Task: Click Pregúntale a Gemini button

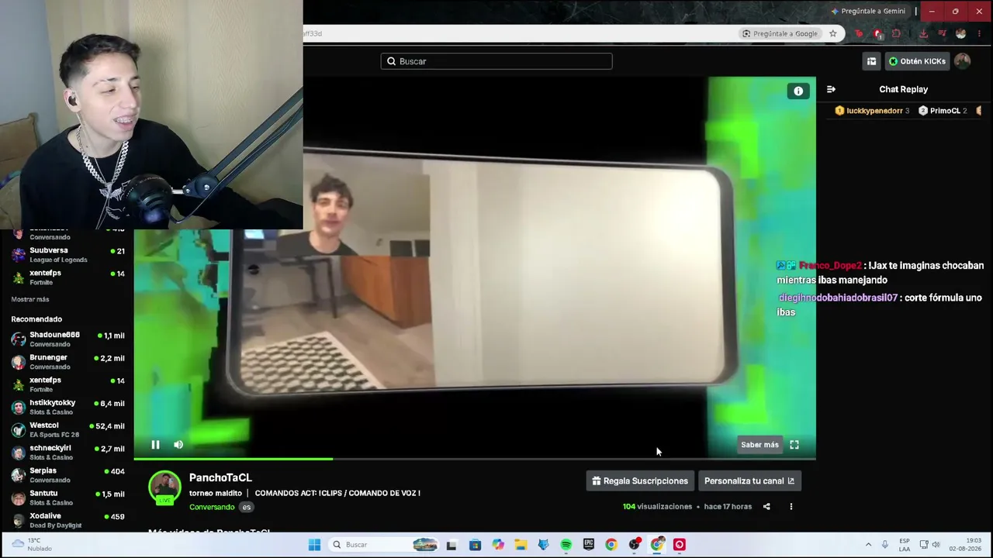Action: tap(867, 12)
